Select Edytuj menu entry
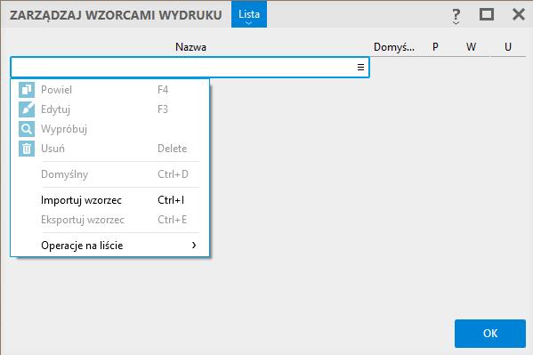 click(110, 109)
